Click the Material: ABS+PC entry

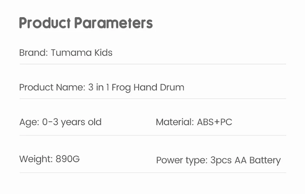[194, 122]
